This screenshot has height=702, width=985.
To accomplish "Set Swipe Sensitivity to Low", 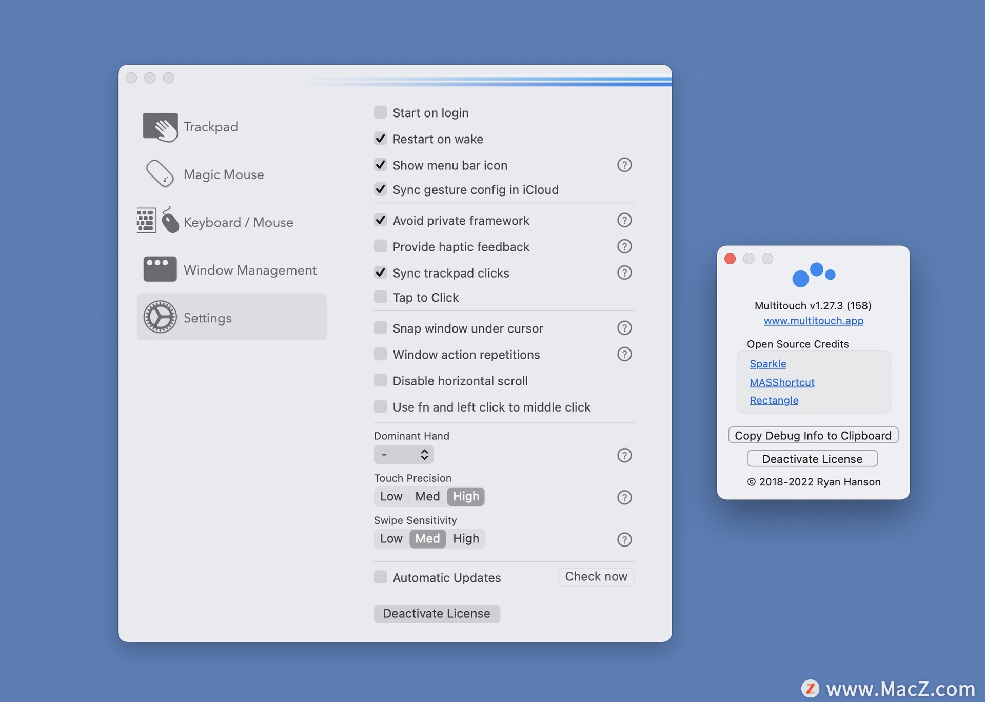I will point(391,538).
